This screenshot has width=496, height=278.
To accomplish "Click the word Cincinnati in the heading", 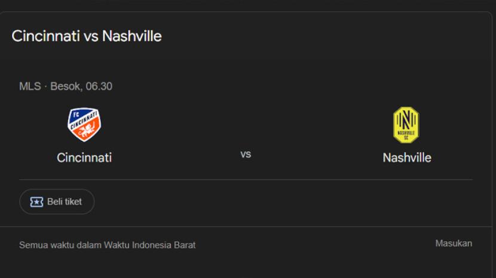I will [45, 36].
